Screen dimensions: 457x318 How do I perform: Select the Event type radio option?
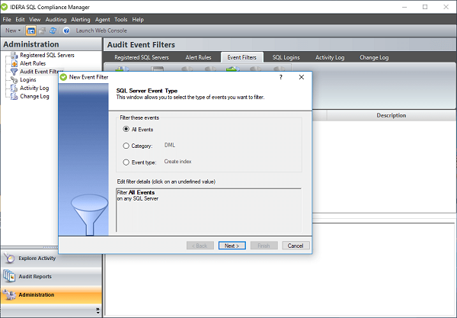point(126,162)
